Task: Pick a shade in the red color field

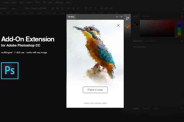Action: [157, 28]
